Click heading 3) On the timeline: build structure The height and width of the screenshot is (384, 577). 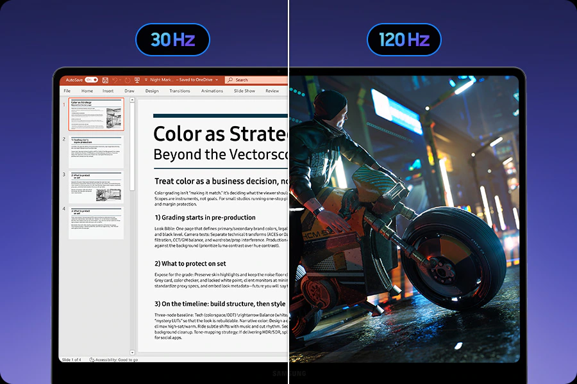tap(220, 304)
